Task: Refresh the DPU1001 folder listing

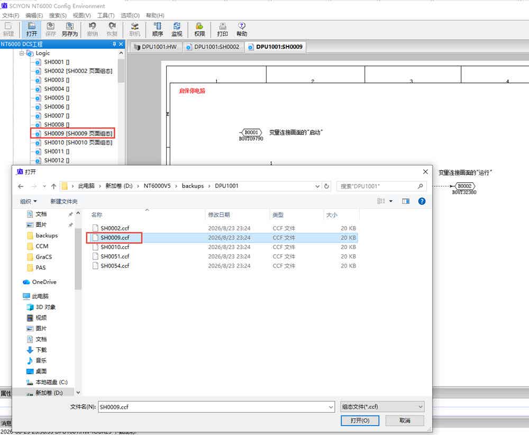Action: pos(326,186)
